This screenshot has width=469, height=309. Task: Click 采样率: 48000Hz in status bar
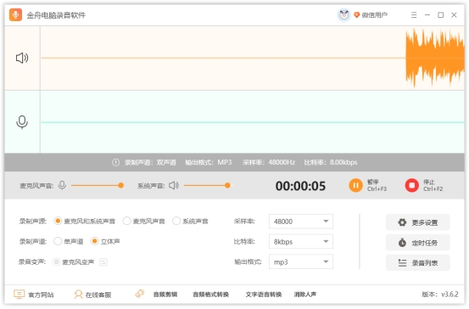point(269,162)
